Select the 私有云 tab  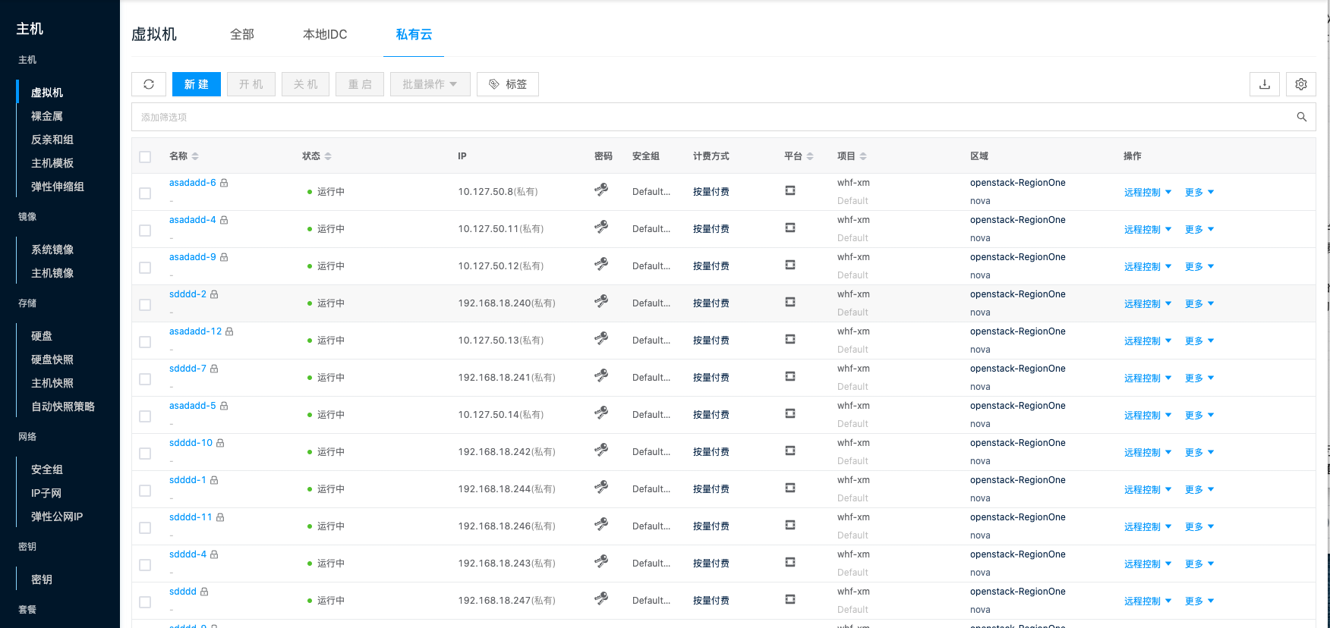coord(414,34)
